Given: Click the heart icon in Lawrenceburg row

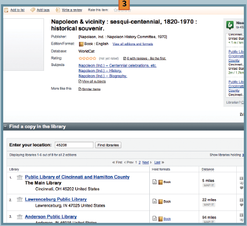Looking at the screenshot, I should click(x=242, y=205).
